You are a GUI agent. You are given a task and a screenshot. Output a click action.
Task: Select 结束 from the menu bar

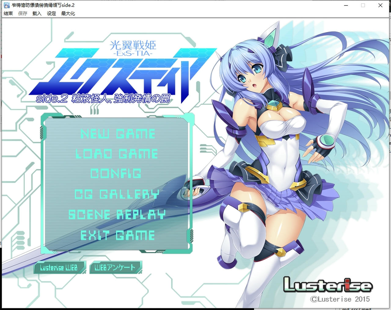(8, 13)
